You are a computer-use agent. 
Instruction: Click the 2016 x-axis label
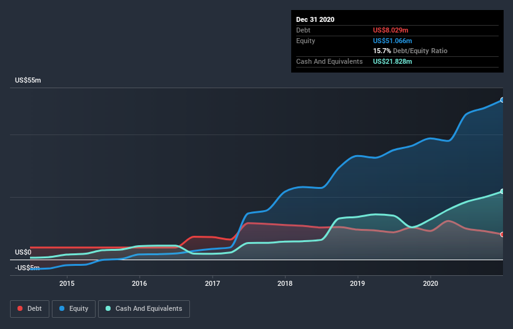(139, 283)
